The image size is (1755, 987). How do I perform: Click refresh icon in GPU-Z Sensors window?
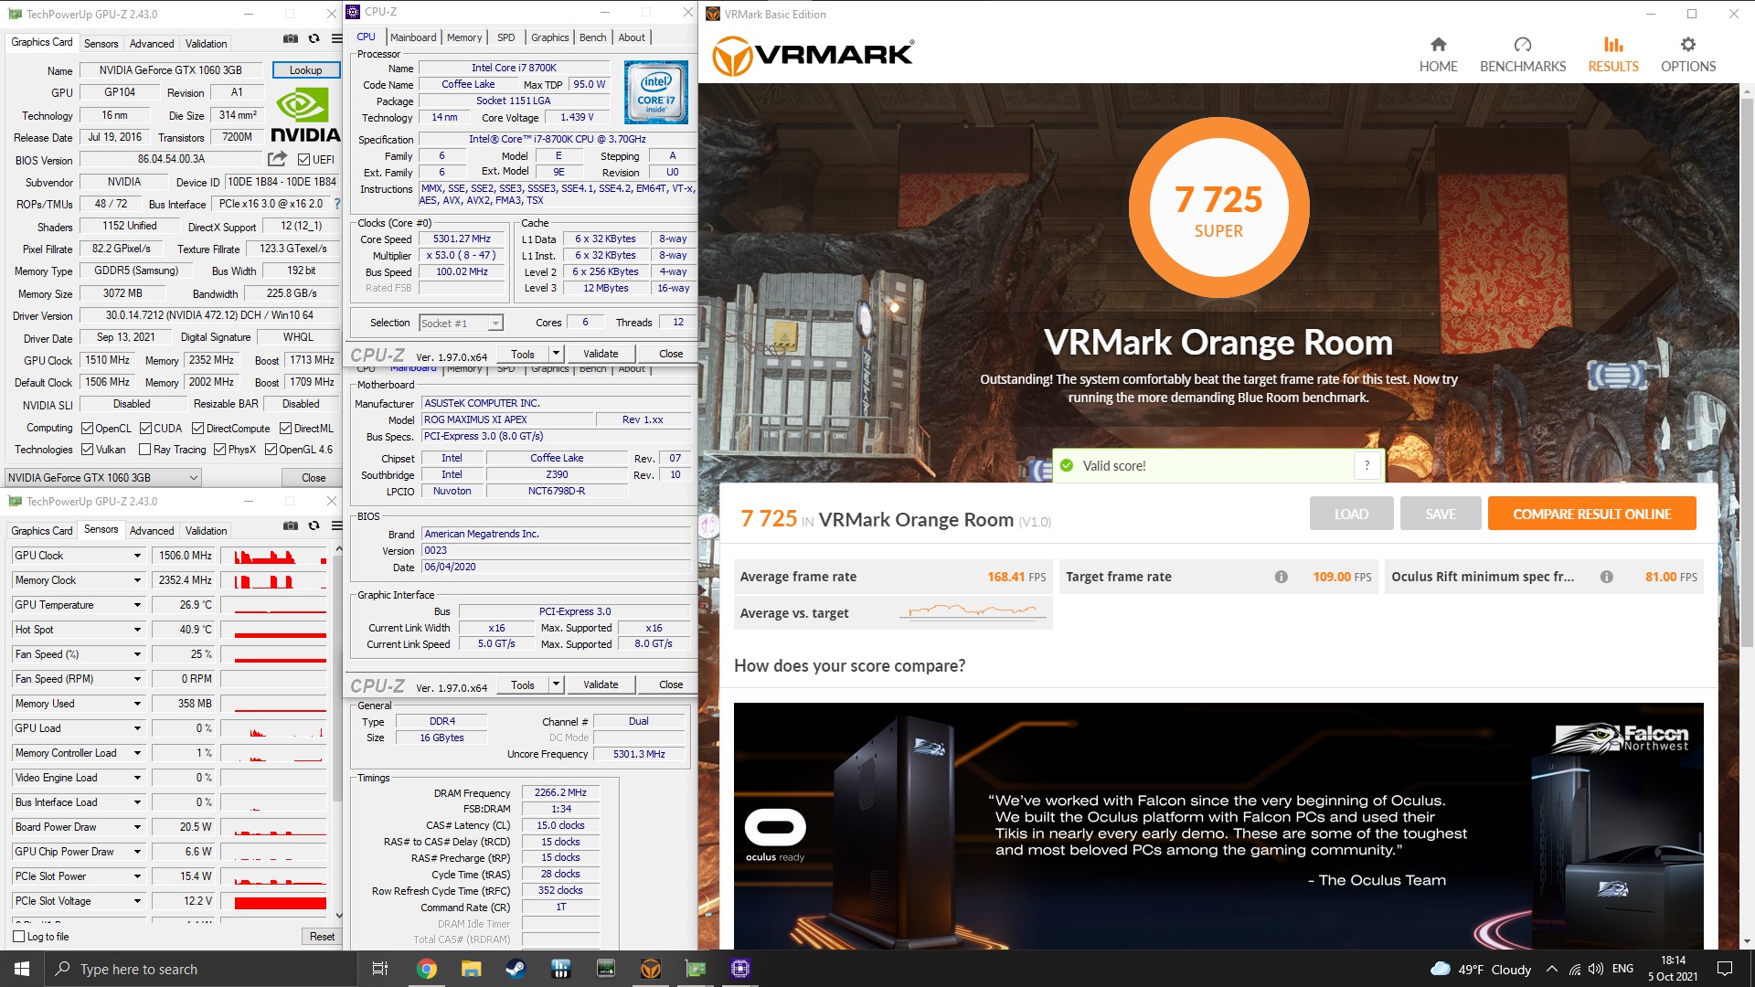(314, 525)
